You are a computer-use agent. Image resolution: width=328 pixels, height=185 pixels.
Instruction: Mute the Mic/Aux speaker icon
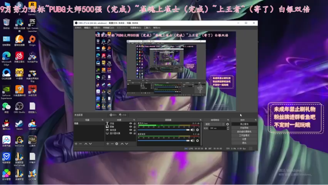click(192, 130)
